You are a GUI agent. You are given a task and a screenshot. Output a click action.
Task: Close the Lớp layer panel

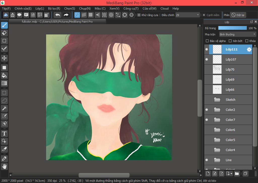click(255, 22)
